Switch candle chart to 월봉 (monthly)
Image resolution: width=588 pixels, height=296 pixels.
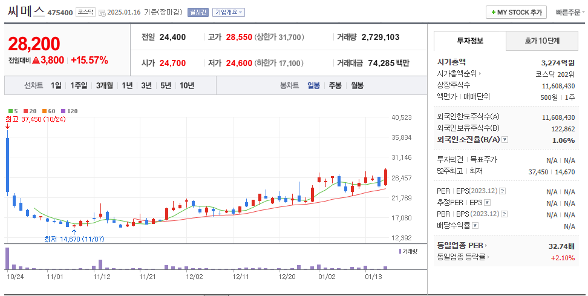point(357,86)
